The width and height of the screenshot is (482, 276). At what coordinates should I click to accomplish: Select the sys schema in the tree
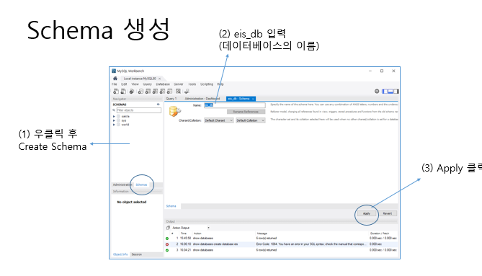pos(124,120)
